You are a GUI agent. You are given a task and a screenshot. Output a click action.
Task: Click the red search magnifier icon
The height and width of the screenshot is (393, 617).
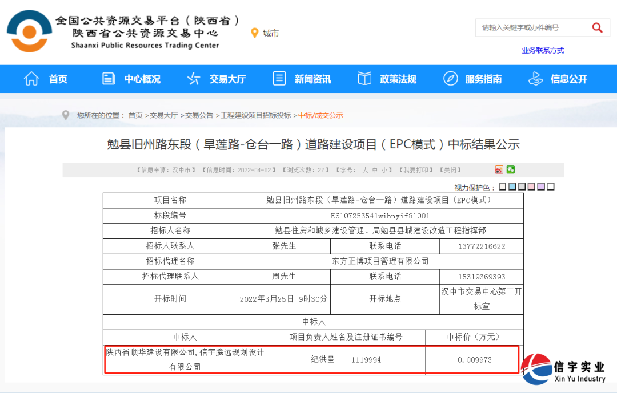pyautogui.click(x=598, y=27)
